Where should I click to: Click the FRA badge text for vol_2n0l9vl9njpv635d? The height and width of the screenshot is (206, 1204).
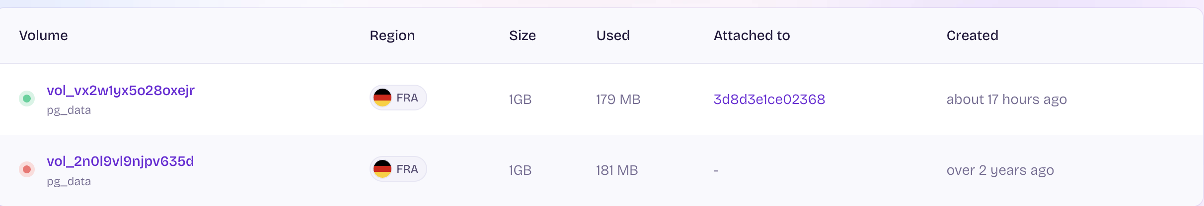407,169
